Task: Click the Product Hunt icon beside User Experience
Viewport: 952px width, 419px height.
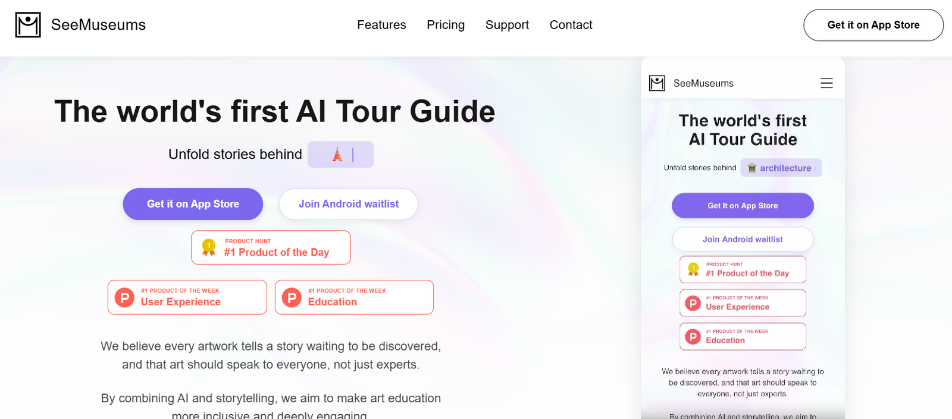Action: (124, 297)
